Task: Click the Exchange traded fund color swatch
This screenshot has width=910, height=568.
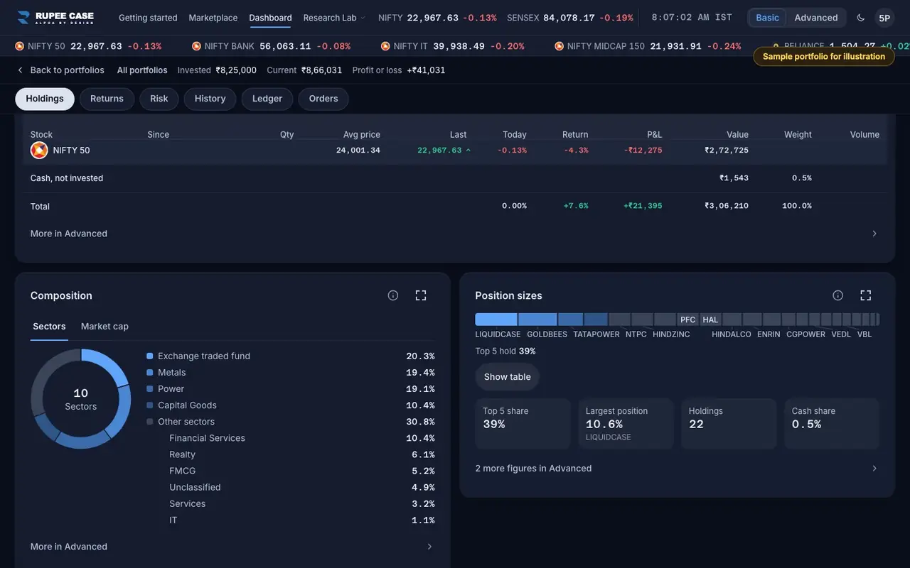Action: pyautogui.click(x=150, y=356)
